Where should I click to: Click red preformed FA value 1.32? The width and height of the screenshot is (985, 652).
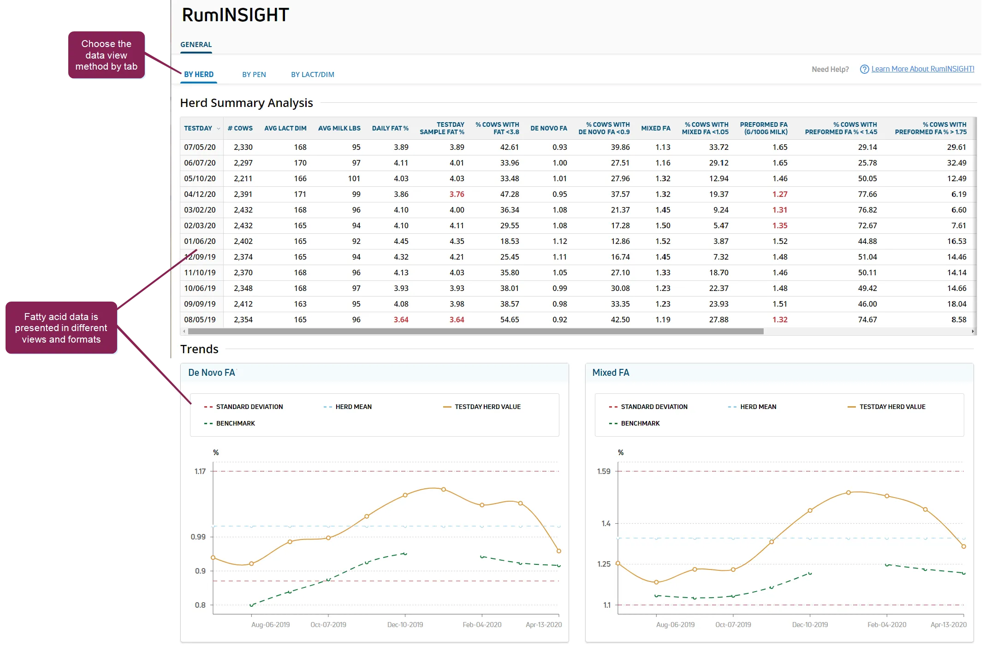(x=780, y=320)
